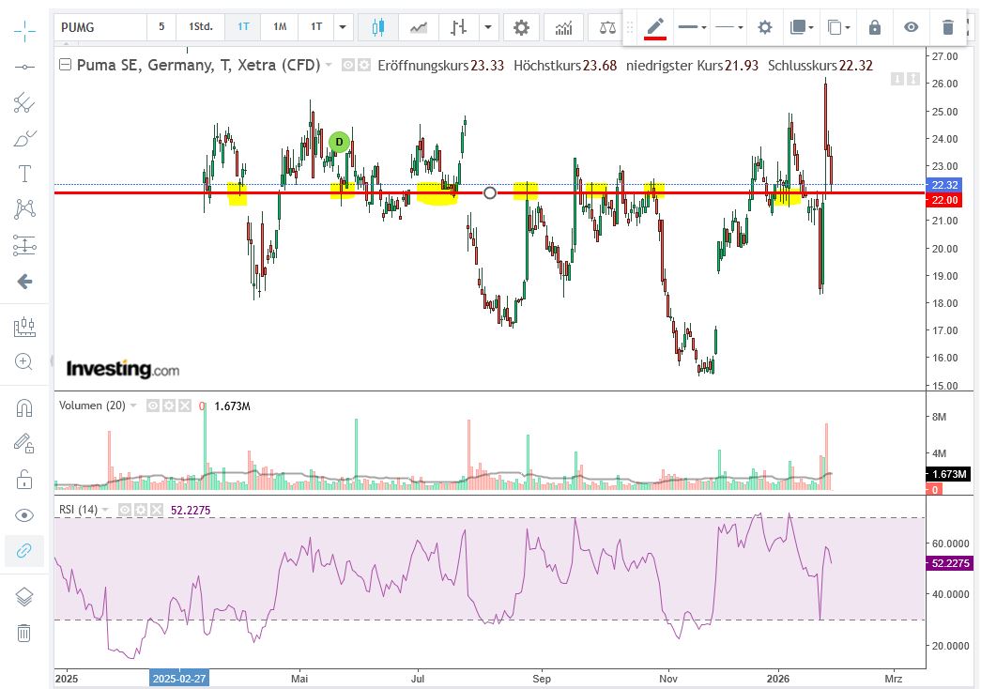Viewport: 981px width, 689px height.
Task: Toggle visibility eye in line toolbar
Action: click(x=911, y=27)
